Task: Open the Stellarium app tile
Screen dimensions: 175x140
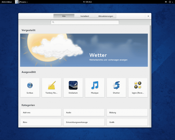Action: (73, 87)
